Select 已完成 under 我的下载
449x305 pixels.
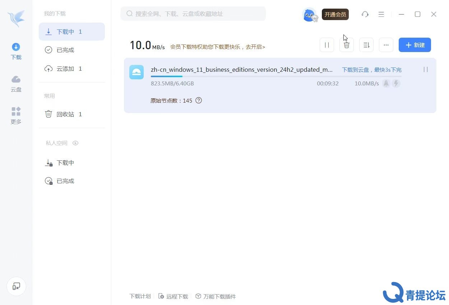tap(72, 50)
